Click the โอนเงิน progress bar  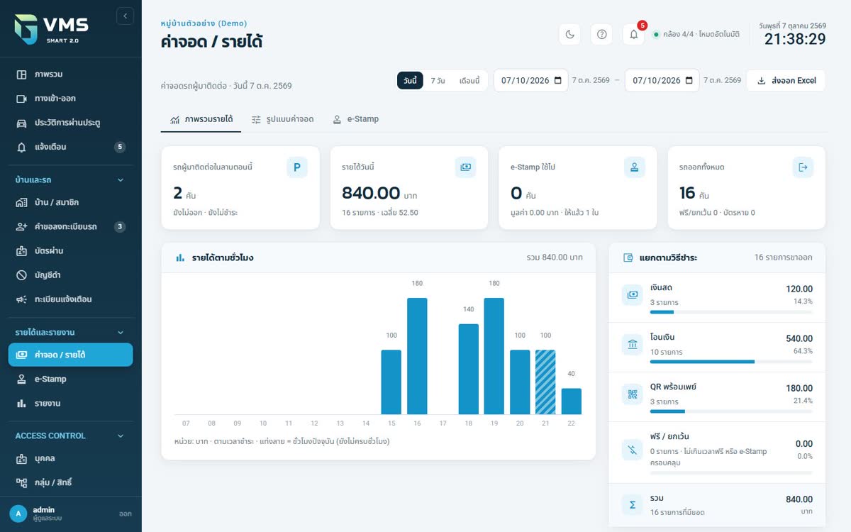click(x=731, y=362)
